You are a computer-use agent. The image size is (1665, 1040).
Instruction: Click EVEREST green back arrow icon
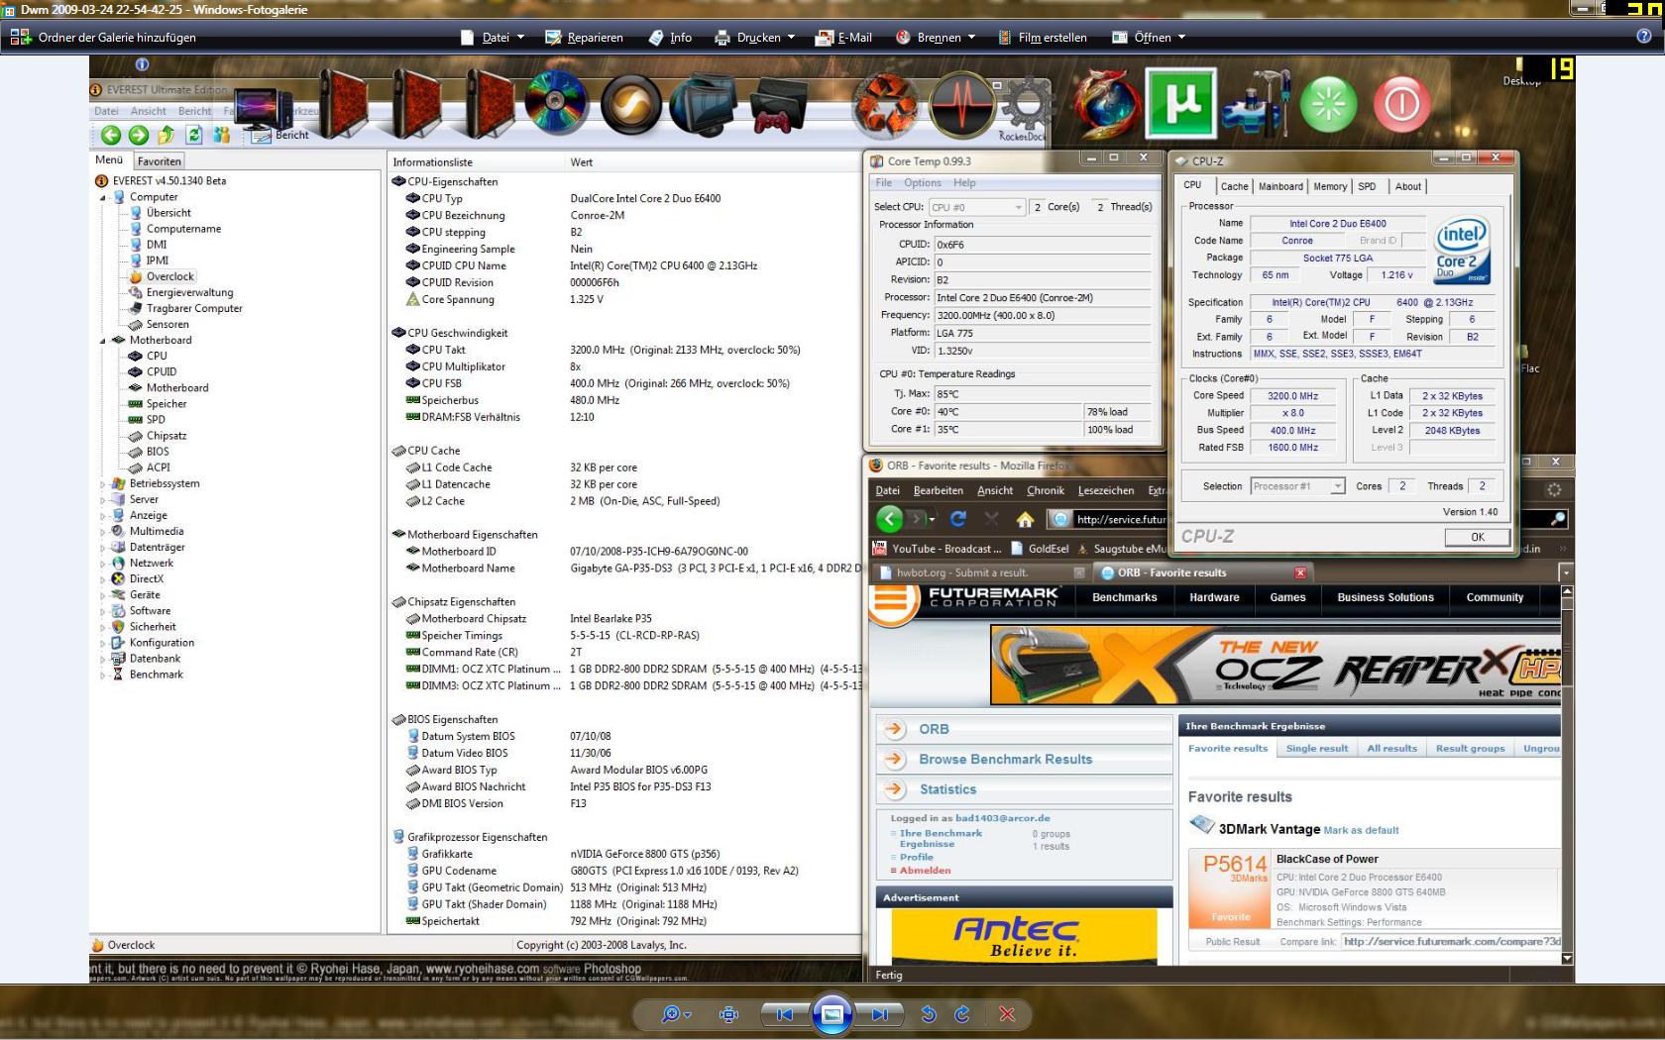(x=111, y=136)
